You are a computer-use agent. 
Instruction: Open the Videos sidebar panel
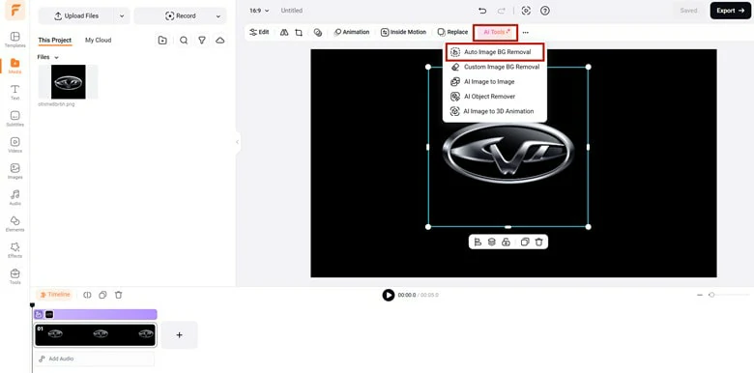[14, 145]
